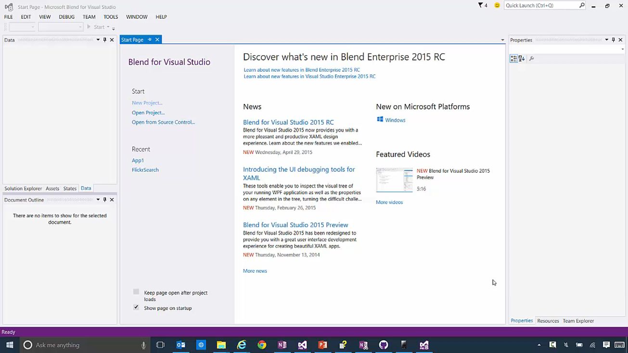Switch to the Assets tab
This screenshot has width=628, height=353.
pos(52,189)
